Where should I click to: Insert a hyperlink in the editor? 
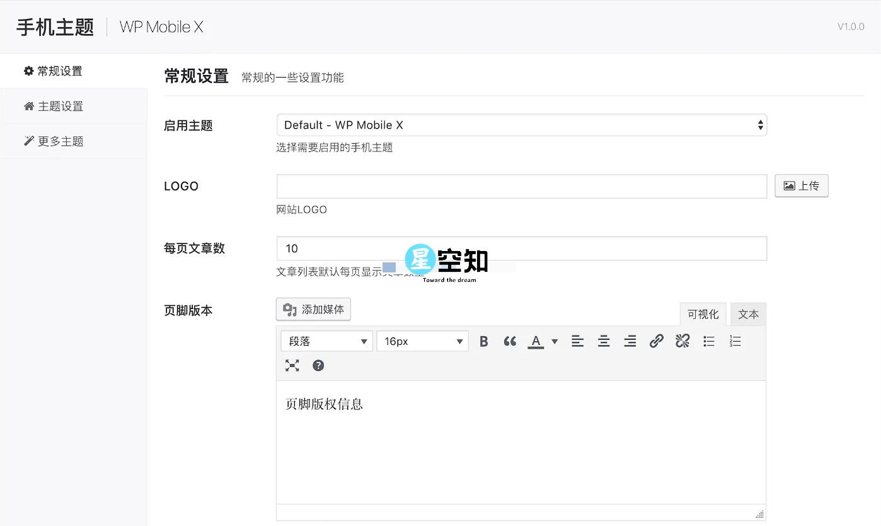click(x=656, y=341)
